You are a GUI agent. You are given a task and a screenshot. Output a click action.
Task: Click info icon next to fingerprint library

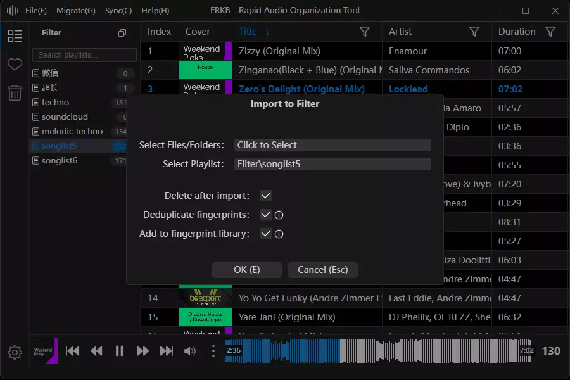[279, 234]
